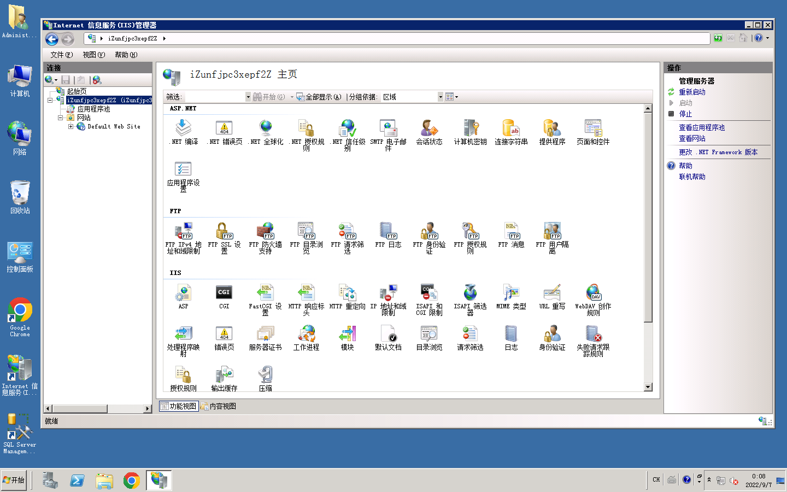Open the .NET 授权规则 icon
The width and height of the screenshot is (787, 492).
click(x=306, y=134)
